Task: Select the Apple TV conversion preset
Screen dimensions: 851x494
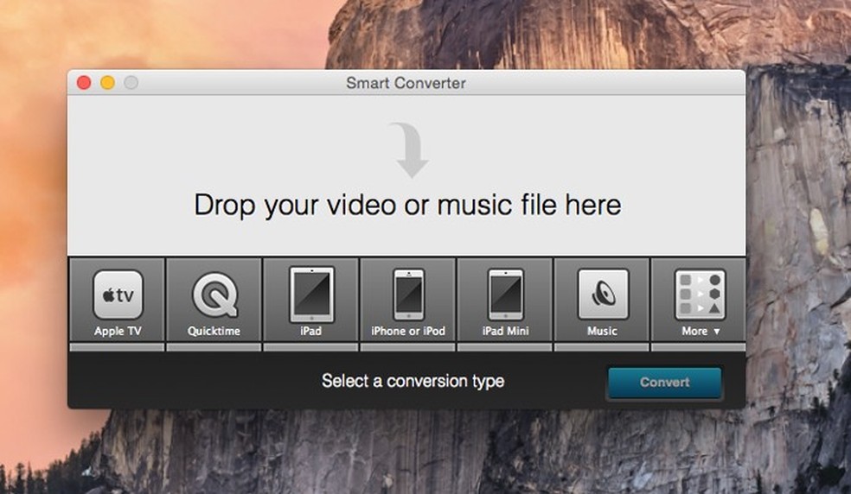Action: (x=118, y=301)
